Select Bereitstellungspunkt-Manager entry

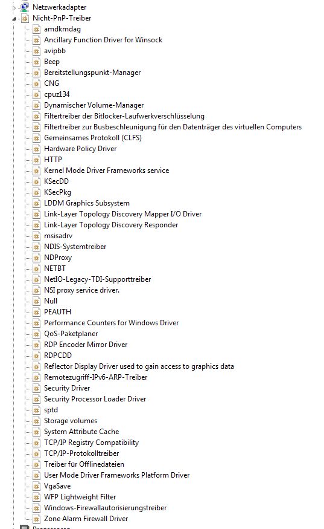(x=92, y=73)
